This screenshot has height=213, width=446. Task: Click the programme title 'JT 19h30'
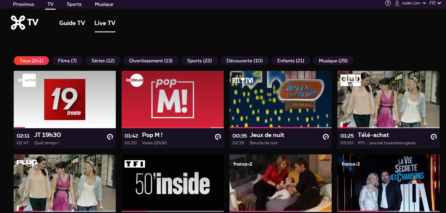tap(48, 135)
